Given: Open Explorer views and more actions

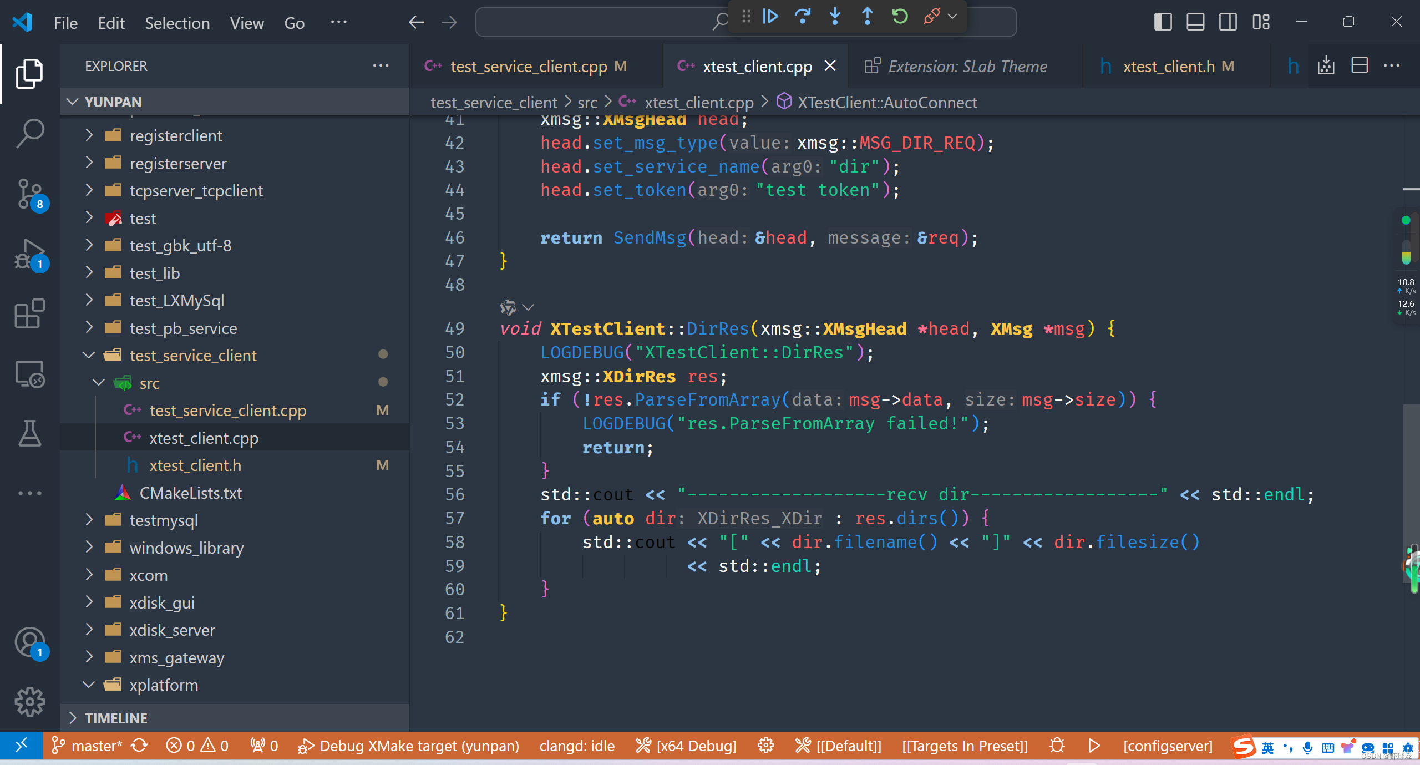Looking at the screenshot, I should coord(381,65).
